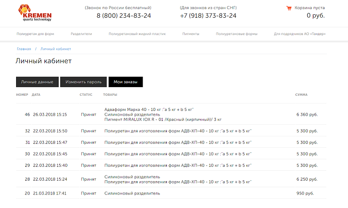
Task: Select the 'Принят' status of order 32
Action: [x=89, y=131]
